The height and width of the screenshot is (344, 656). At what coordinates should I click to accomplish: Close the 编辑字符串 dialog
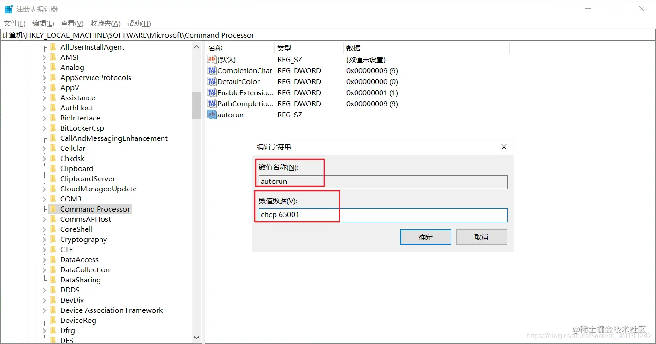(x=504, y=147)
